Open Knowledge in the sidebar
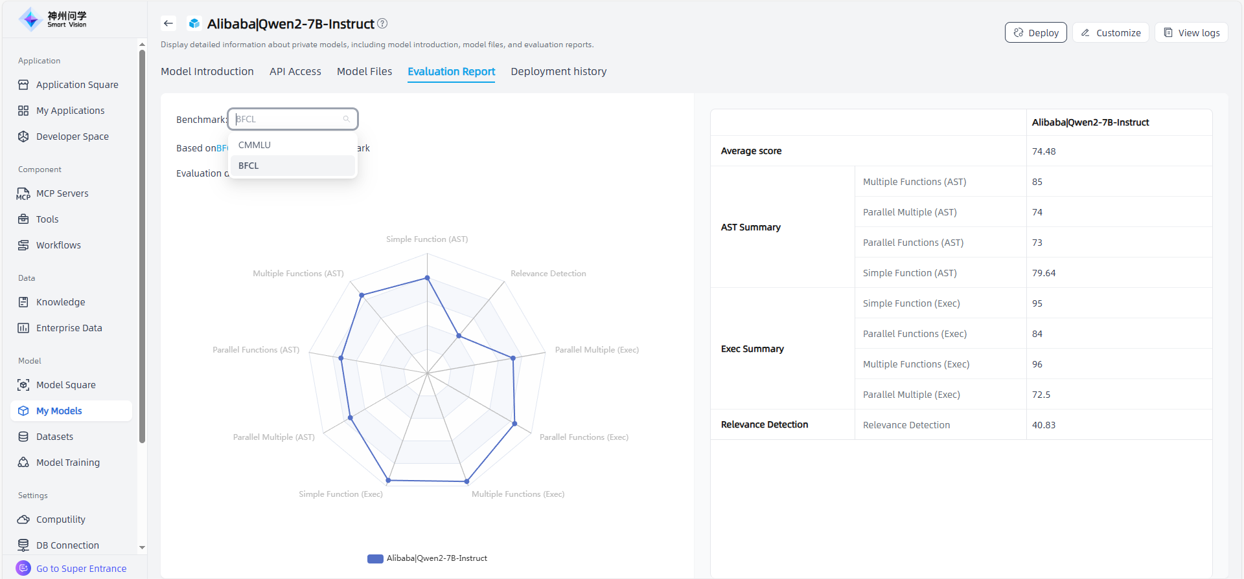 (60, 302)
